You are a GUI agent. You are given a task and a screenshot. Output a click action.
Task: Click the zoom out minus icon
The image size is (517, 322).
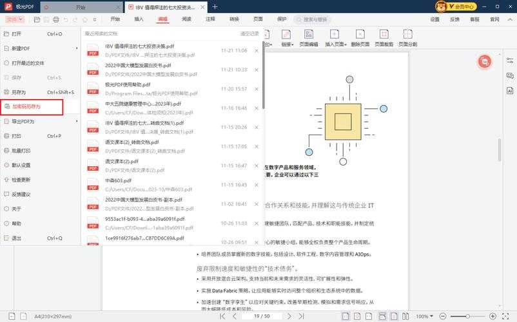click(x=443, y=316)
